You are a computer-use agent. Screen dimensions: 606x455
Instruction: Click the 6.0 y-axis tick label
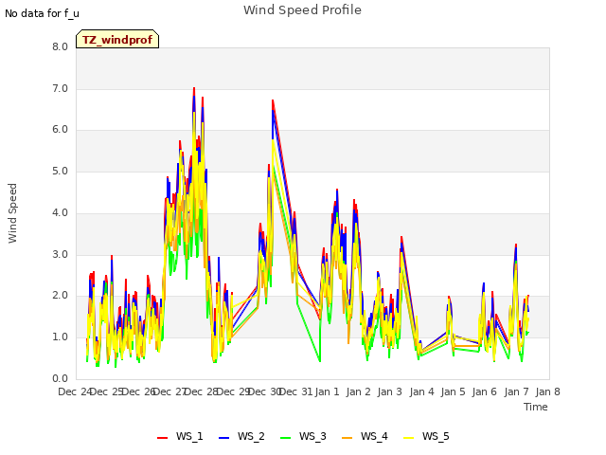[60, 130]
